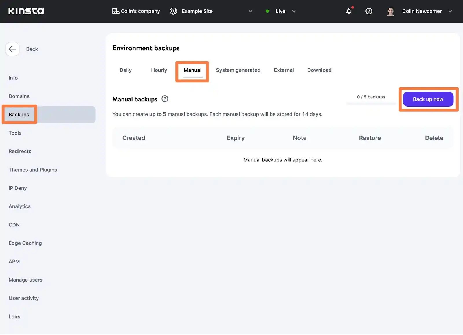Image resolution: width=463 pixels, height=335 pixels.
Task: Click the Colin Newcomer user name
Action: coord(422,11)
